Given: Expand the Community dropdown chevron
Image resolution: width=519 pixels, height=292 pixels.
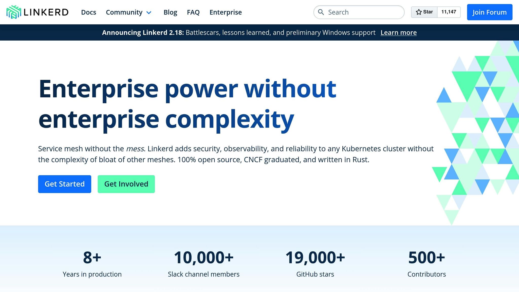Looking at the screenshot, I should point(149,12).
